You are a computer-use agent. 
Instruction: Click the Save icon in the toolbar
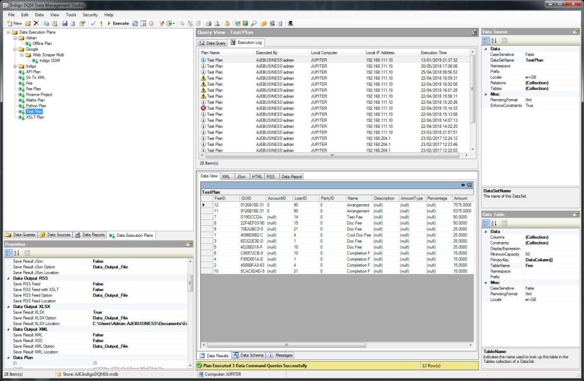coord(65,23)
